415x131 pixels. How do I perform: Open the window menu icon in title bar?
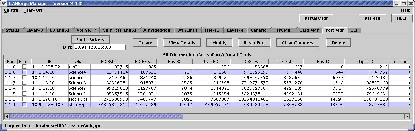(4, 3)
